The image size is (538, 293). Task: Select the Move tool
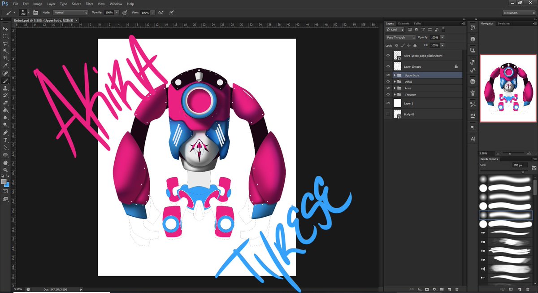pos(5,29)
